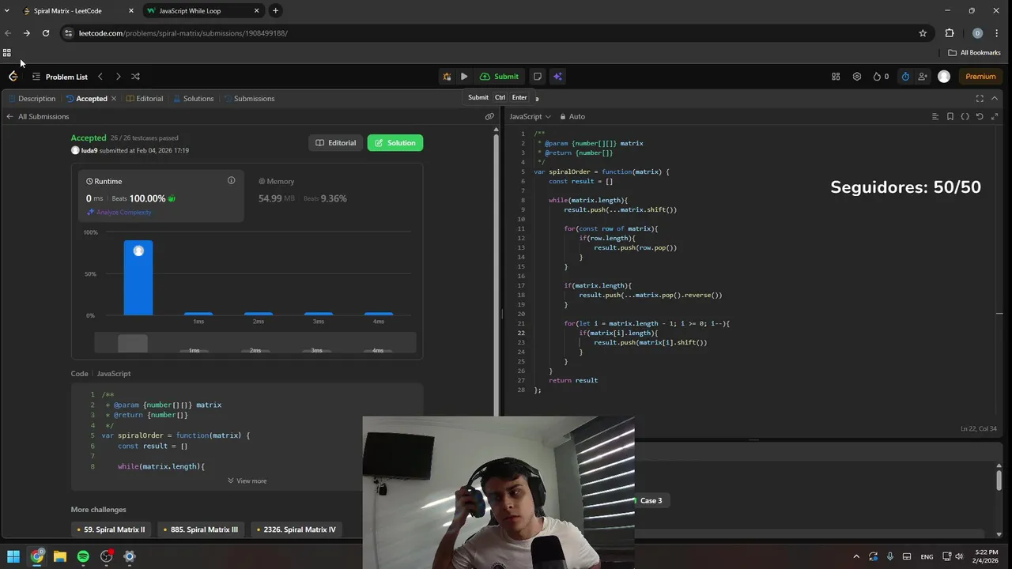This screenshot has width=1012, height=569.
Task: Open All Bookmarks folder
Action: (x=975, y=53)
